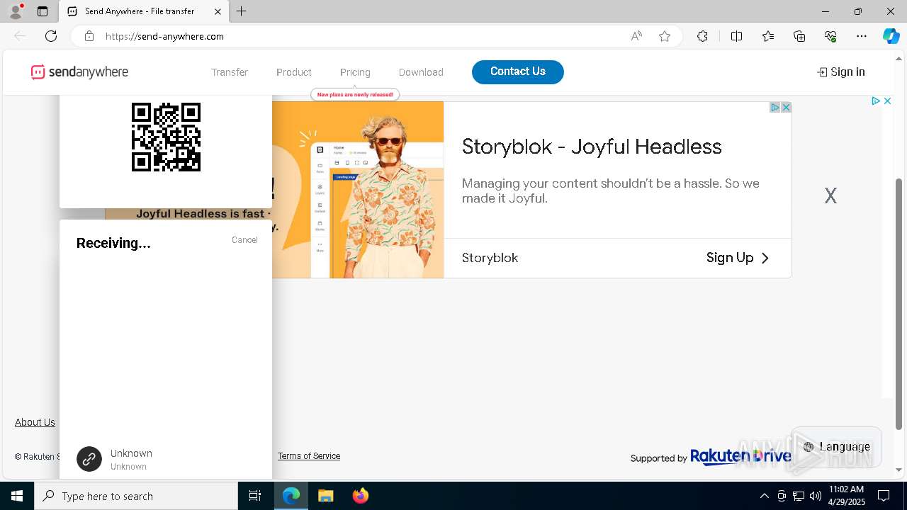Launch Firefox from taskbar

(361, 496)
